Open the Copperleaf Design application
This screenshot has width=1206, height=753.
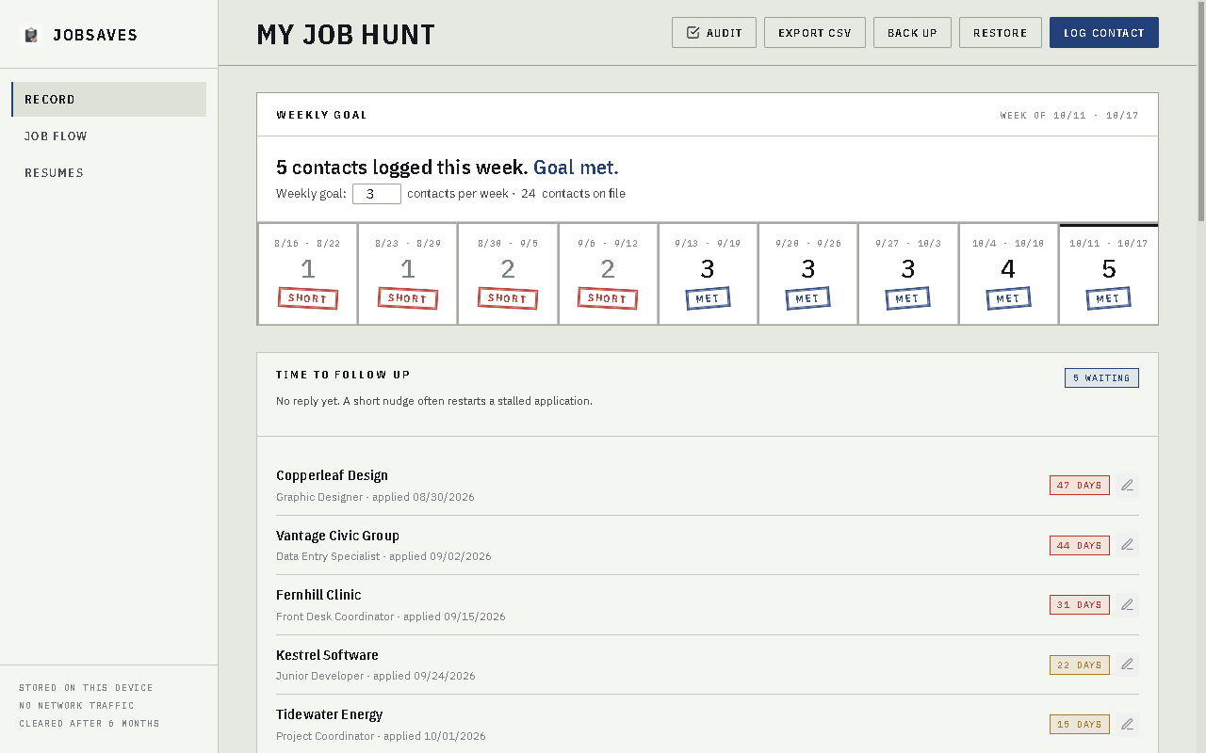pos(332,475)
